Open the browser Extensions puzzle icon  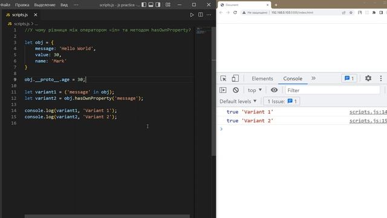point(374,13)
